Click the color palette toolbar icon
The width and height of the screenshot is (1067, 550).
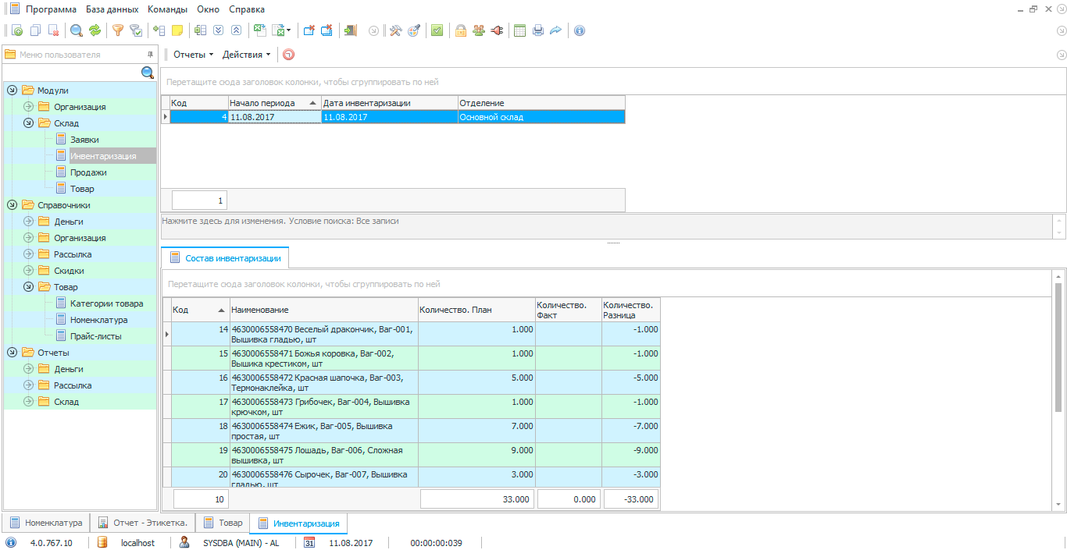tap(414, 30)
